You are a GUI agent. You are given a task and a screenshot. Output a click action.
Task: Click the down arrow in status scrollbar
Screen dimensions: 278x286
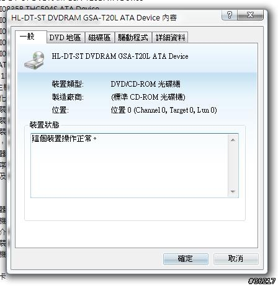[x=233, y=191]
